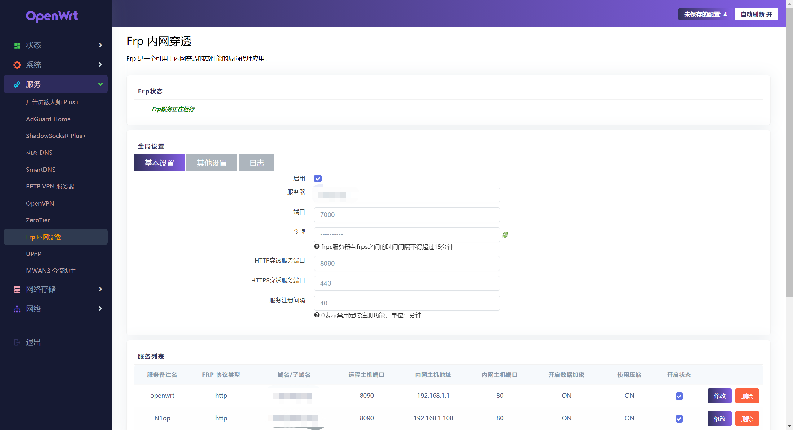
Task: Click the scrollbar down arrow
Action: [x=789, y=426]
